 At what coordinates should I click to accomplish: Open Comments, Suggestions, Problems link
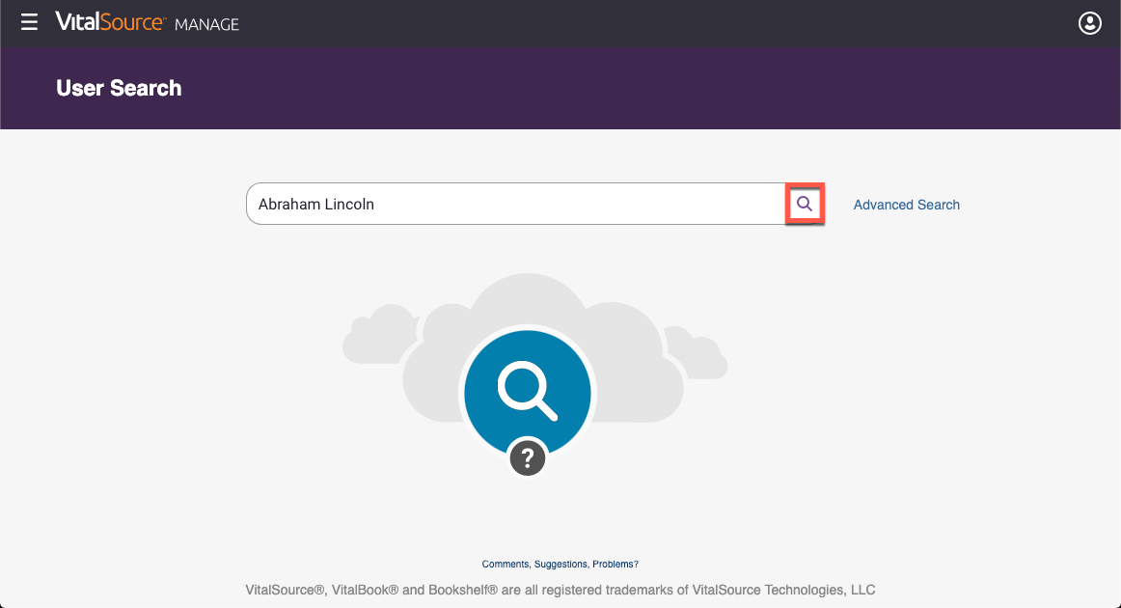(560, 565)
